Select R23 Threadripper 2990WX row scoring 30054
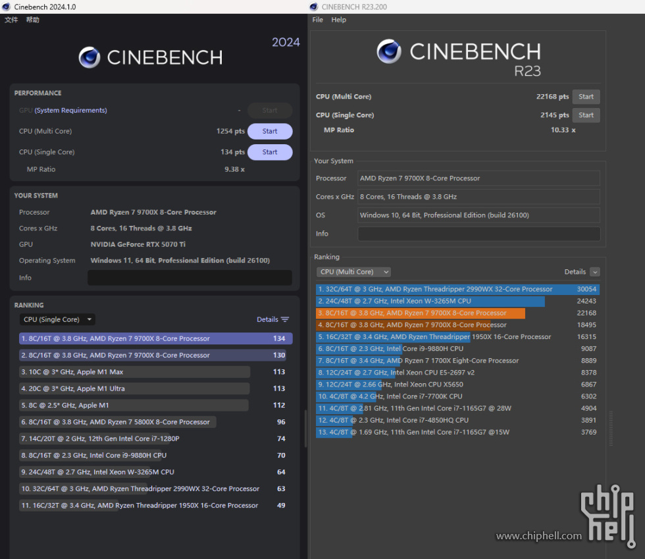The image size is (645, 559). [457, 290]
